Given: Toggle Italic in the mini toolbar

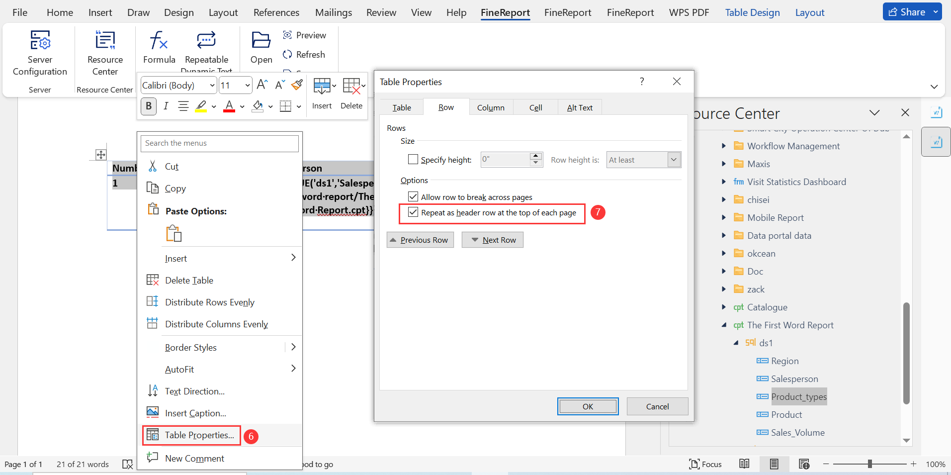Looking at the screenshot, I should tap(166, 106).
